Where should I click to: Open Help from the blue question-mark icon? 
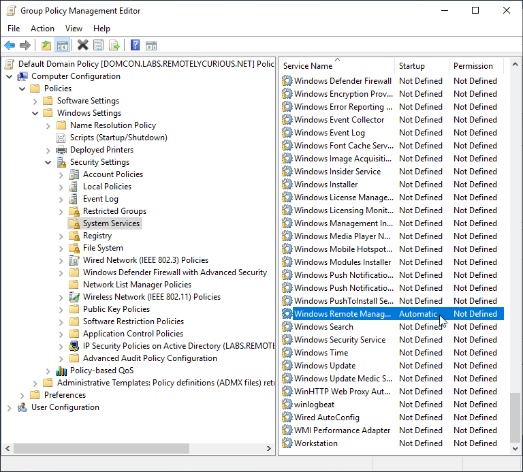click(135, 45)
